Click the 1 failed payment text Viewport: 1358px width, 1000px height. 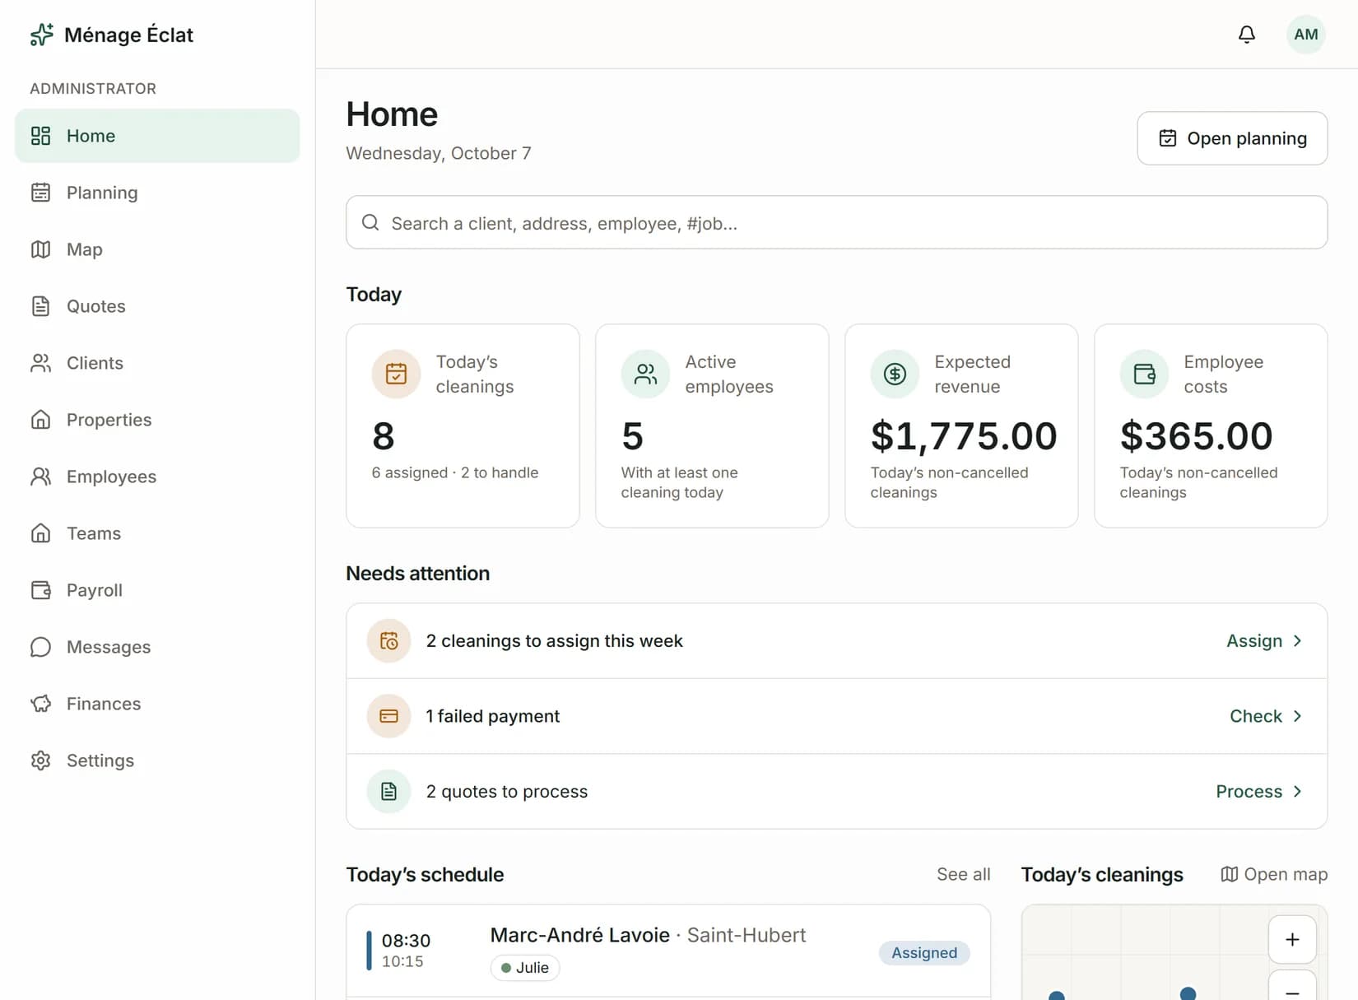[492, 716]
